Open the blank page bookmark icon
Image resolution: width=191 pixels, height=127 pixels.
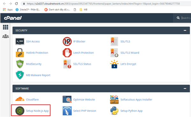pos(75,10)
